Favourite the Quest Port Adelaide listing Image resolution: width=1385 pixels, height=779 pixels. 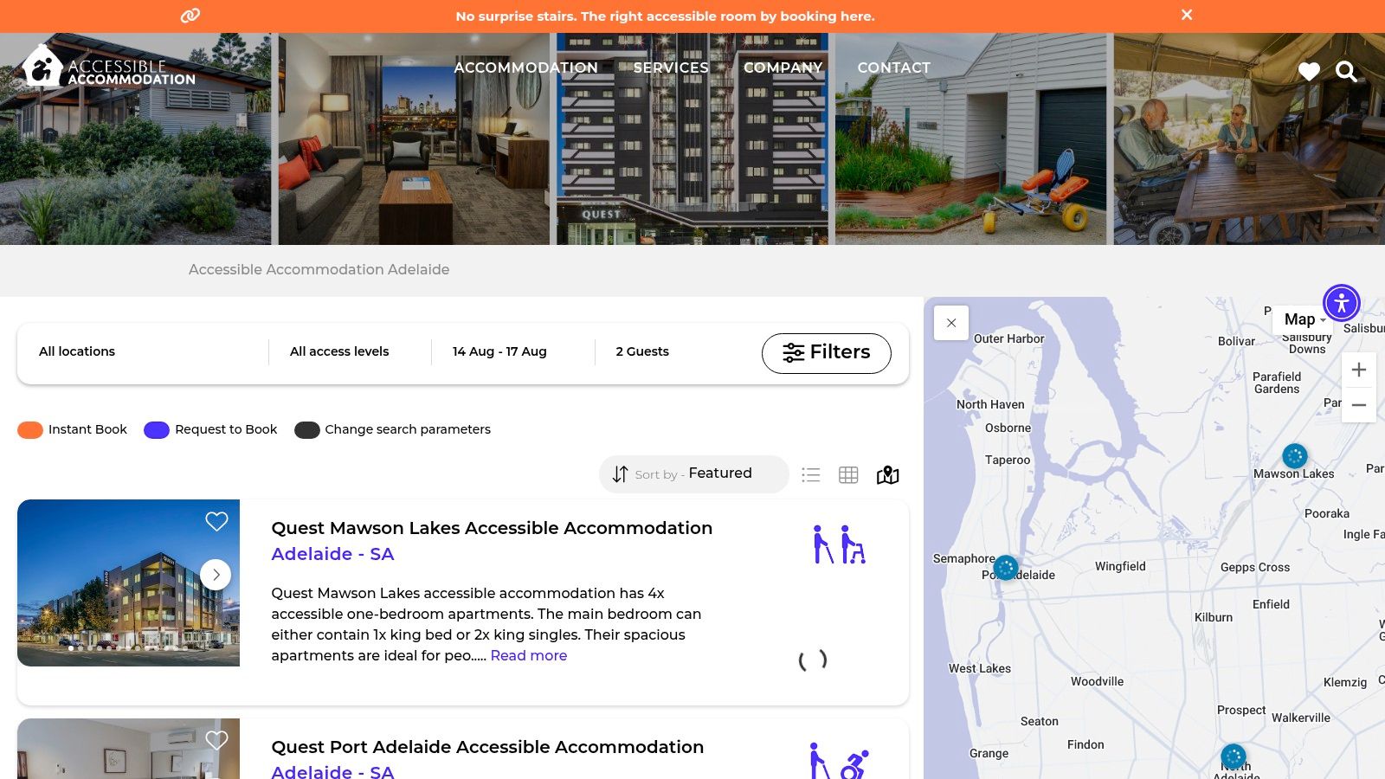pyautogui.click(x=216, y=740)
